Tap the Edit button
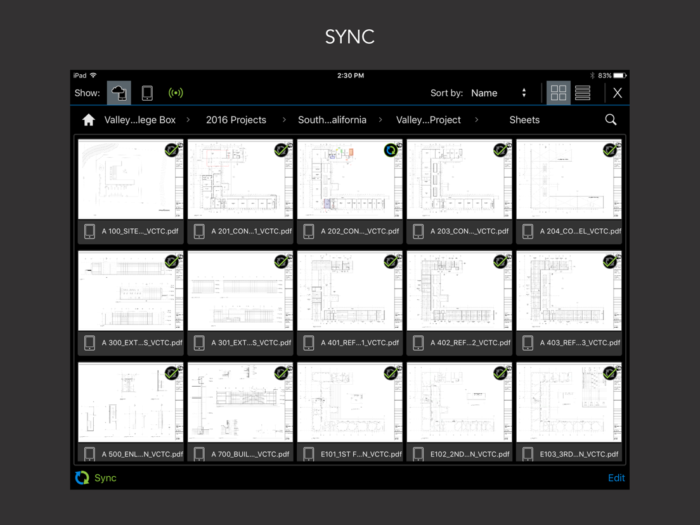This screenshot has height=525, width=700. (616, 477)
